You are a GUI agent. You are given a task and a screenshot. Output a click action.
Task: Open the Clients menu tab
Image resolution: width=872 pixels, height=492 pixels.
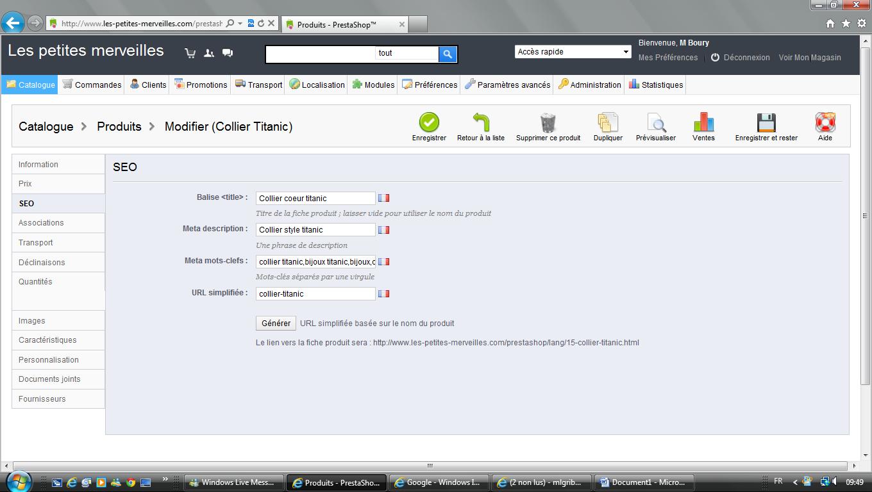point(147,85)
